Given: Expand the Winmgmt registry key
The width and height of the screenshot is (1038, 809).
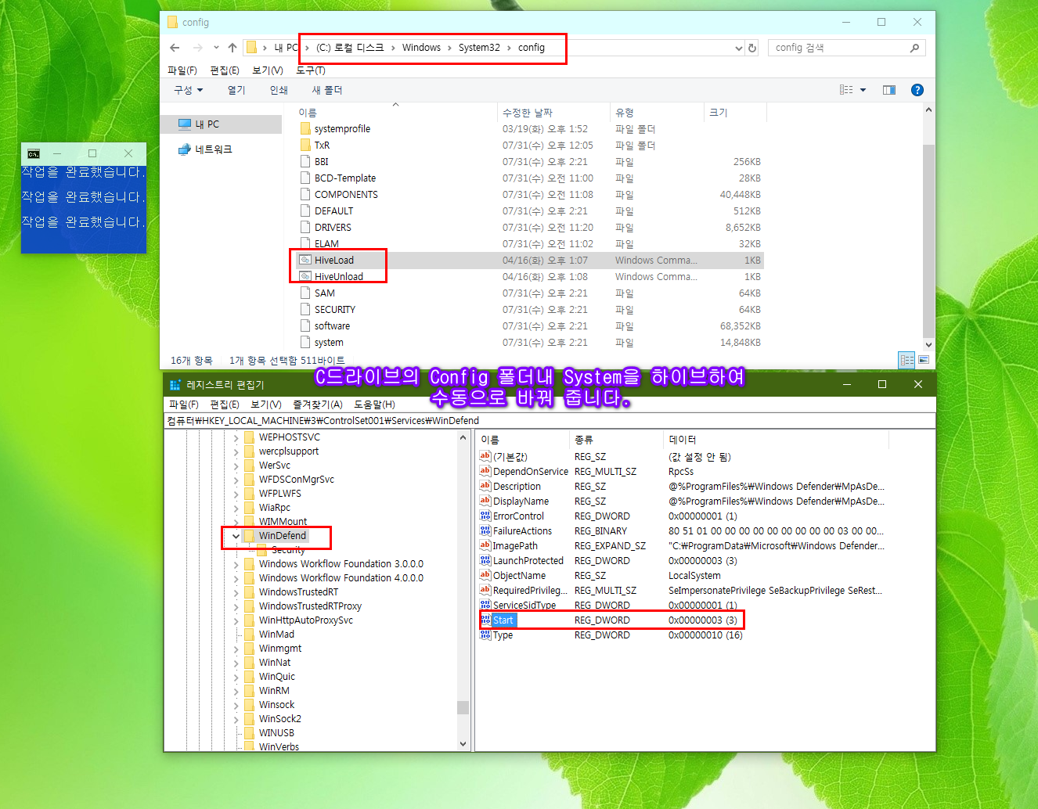Looking at the screenshot, I should pyautogui.click(x=236, y=649).
